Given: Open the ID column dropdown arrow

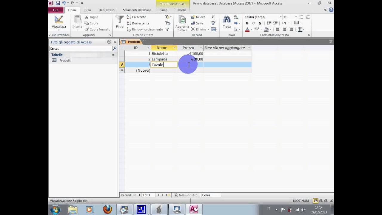Looking at the screenshot, I should coord(148,48).
